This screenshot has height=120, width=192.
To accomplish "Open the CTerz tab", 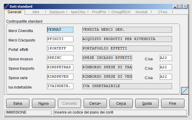I will 162,12.
